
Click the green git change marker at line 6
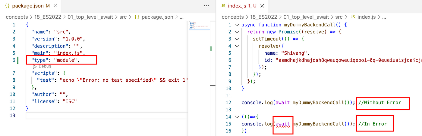click(x=17, y=60)
